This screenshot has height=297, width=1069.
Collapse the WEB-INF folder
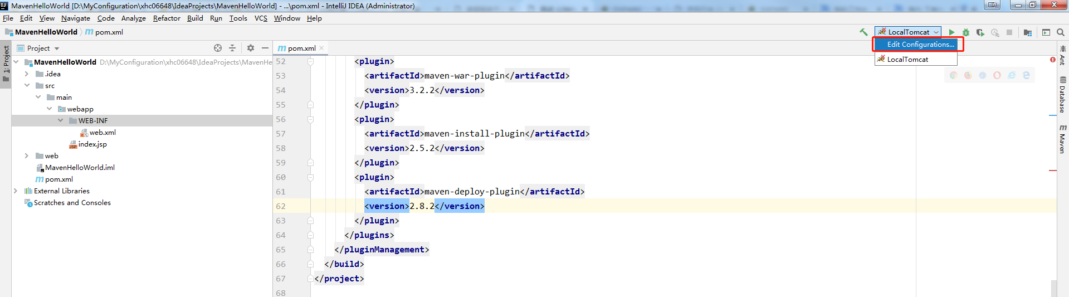tap(60, 120)
